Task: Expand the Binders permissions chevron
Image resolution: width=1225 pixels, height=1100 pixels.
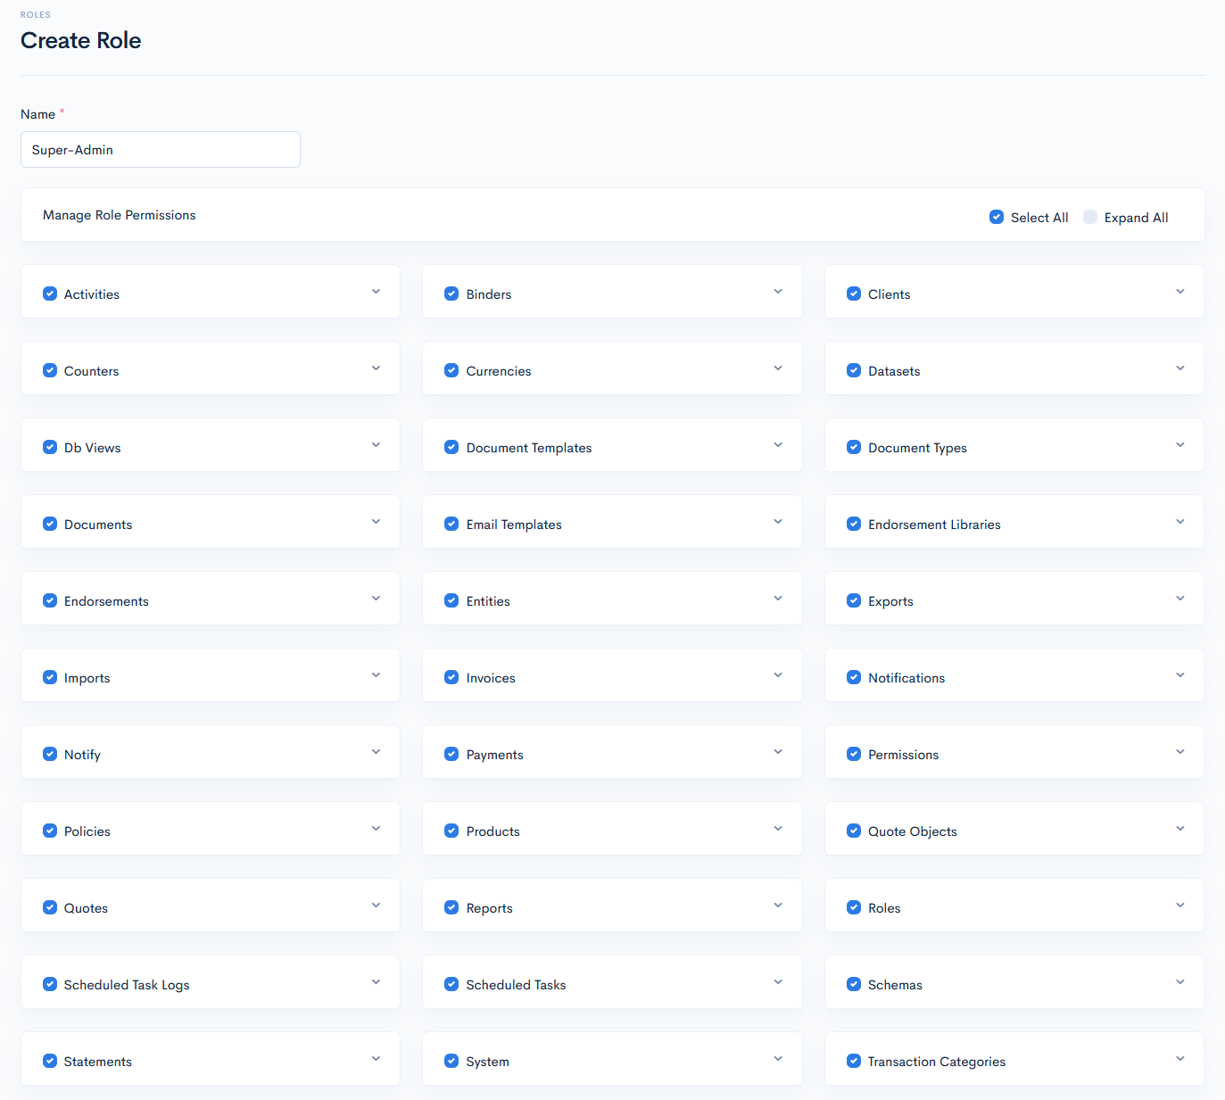Action: (x=778, y=292)
